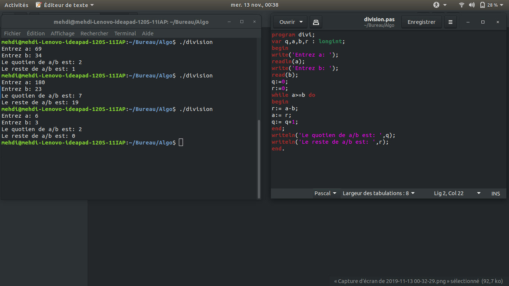The height and width of the screenshot is (286, 509).
Task: Open the Aide menu in the terminal
Action: coord(148,34)
